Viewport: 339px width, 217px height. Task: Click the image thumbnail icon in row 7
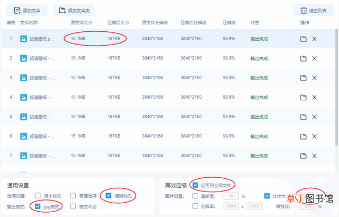pos(23,155)
